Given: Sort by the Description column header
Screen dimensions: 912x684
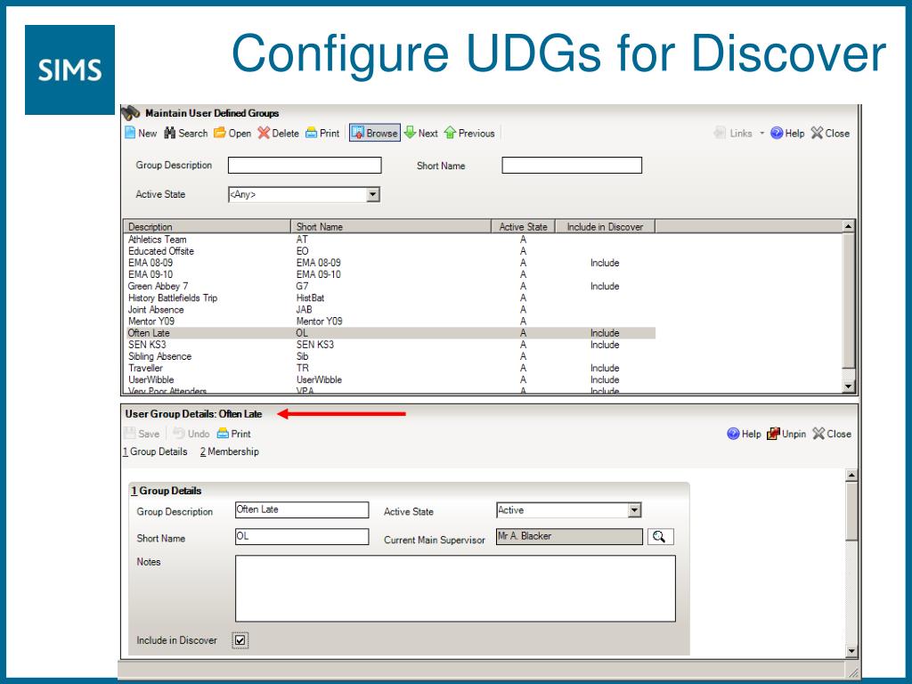Looking at the screenshot, I should coord(207,226).
